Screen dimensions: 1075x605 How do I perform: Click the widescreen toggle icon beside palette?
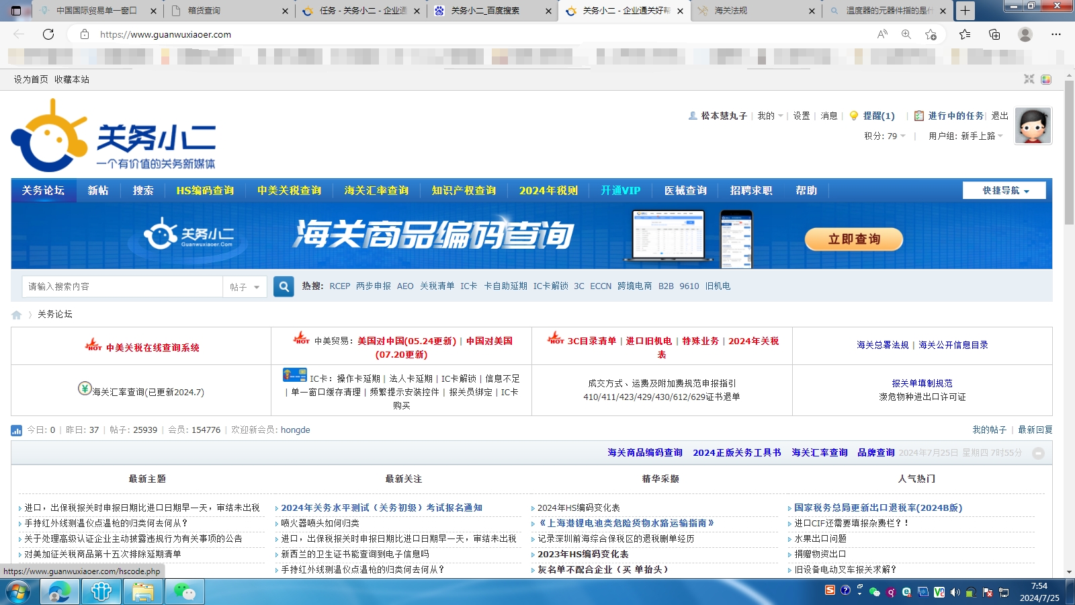click(x=1029, y=79)
